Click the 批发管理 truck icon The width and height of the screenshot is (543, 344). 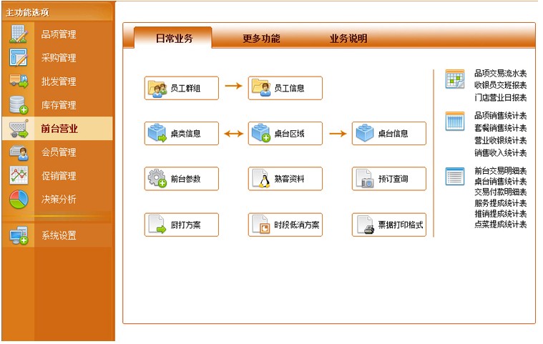tap(19, 81)
